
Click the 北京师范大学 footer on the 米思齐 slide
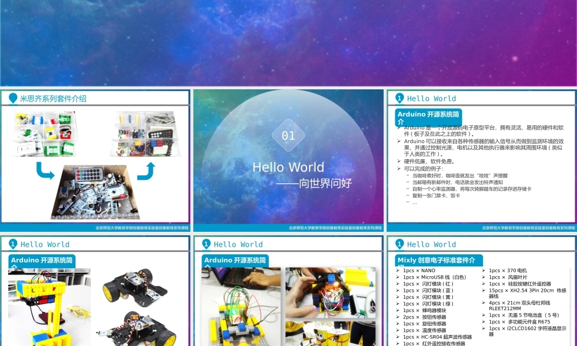[x=142, y=228]
